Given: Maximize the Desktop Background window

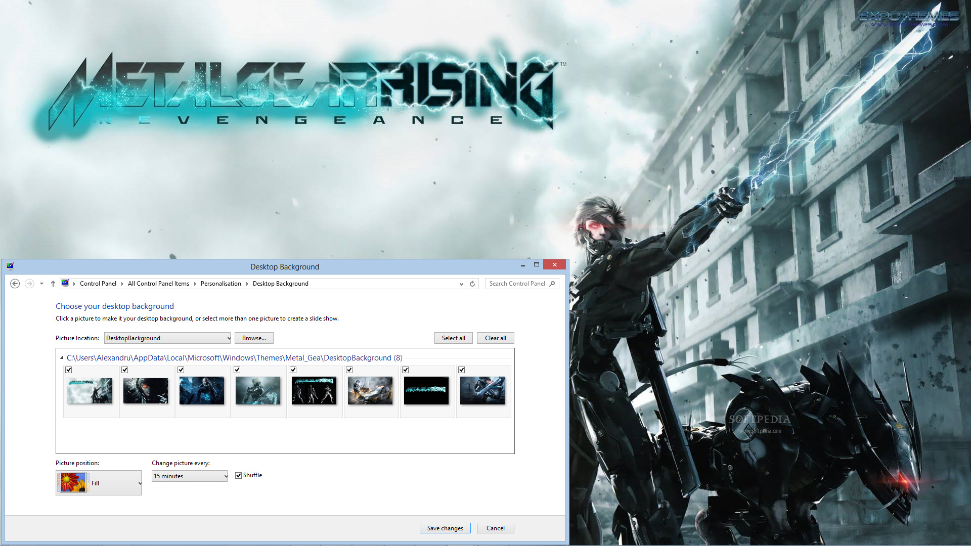Looking at the screenshot, I should (537, 265).
